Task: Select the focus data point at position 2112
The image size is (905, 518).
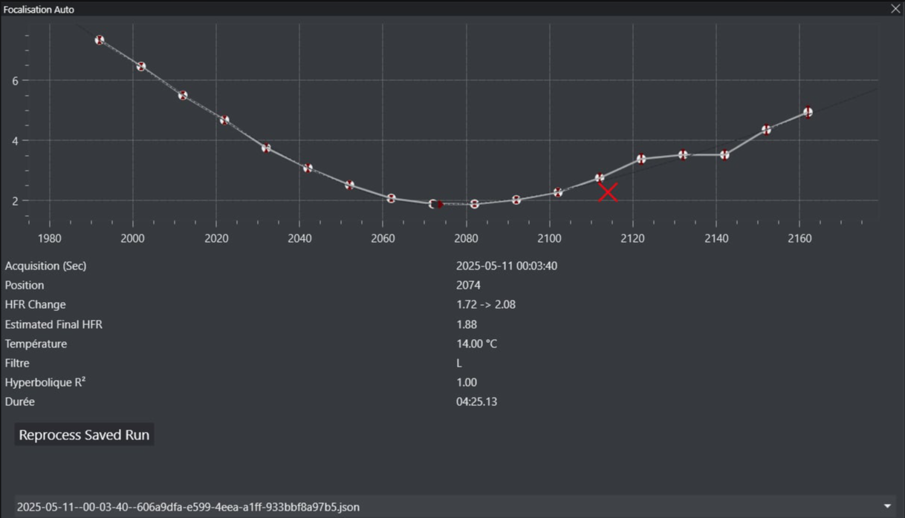Action: 600,178
